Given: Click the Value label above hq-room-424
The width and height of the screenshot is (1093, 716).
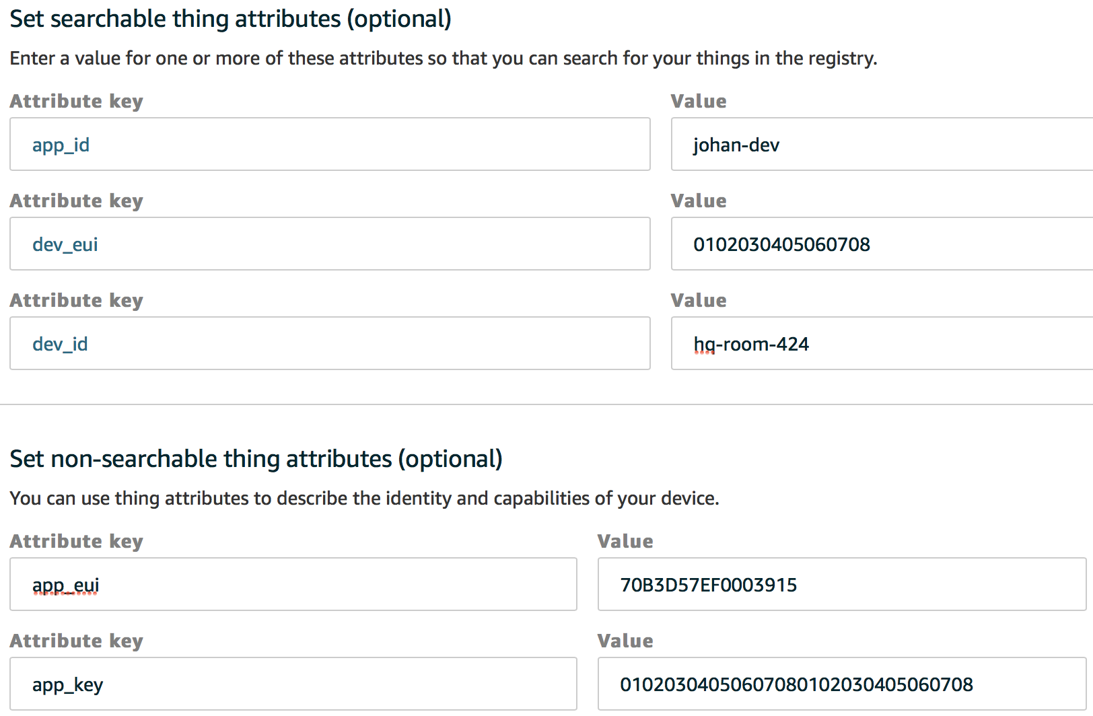Looking at the screenshot, I should click(x=699, y=301).
